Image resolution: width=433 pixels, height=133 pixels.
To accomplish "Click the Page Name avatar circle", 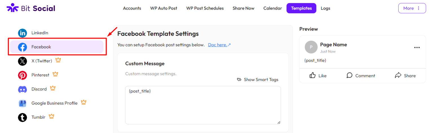I will point(311,47).
